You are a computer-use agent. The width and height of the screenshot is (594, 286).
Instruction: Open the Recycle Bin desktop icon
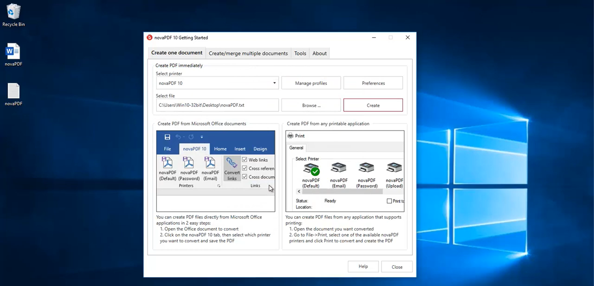coord(13,15)
